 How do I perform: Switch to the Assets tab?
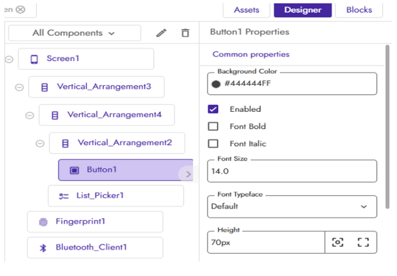point(246,10)
